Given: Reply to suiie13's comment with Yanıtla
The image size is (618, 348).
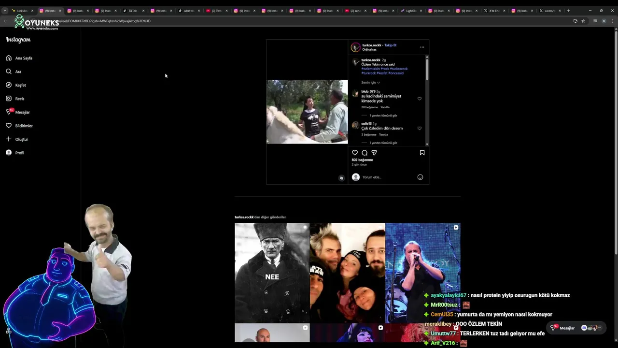Looking at the screenshot, I should 383,134.
